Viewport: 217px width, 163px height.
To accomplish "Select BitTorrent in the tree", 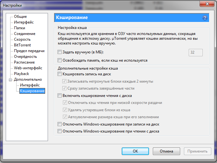I will point(23,45).
